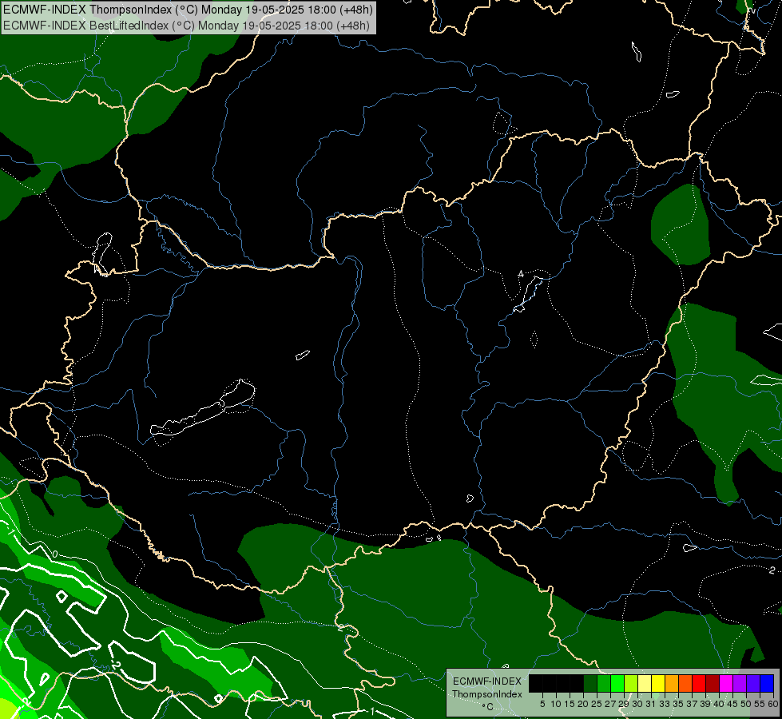Click the orange-red 35–37 legend swatch

pyautogui.click(x=685, y=682)
